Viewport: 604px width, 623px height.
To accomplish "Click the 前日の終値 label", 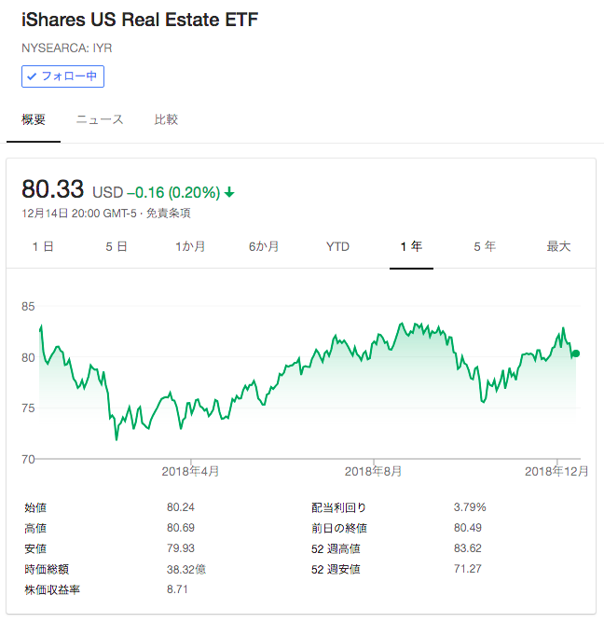I will pos(339,528).
